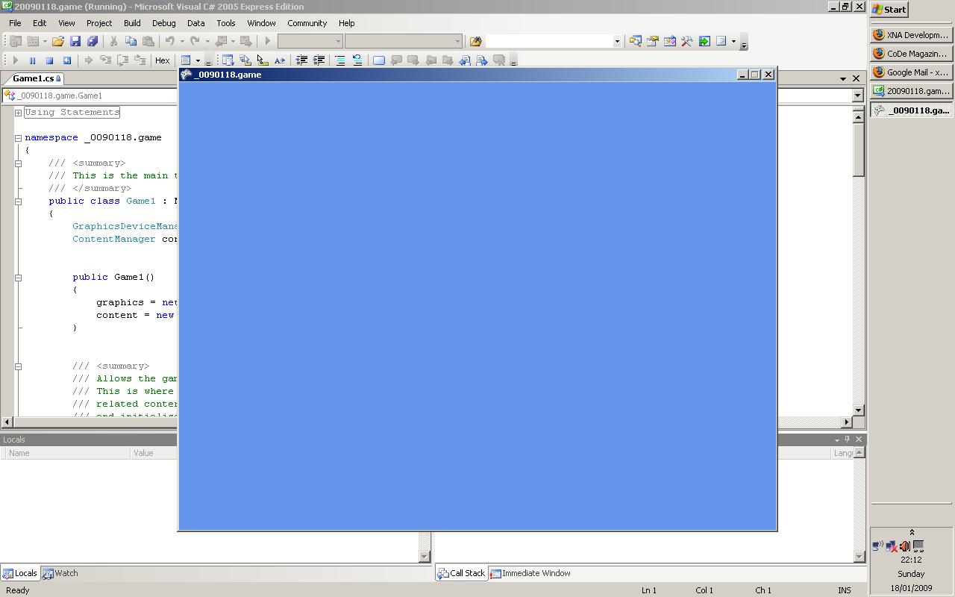
Task: Pause debugging with the Break All button
Action: [32, 60]
